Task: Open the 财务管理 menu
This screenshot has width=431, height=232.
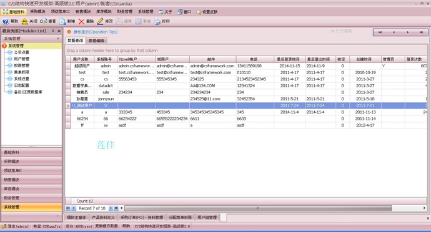Action: 124,11
